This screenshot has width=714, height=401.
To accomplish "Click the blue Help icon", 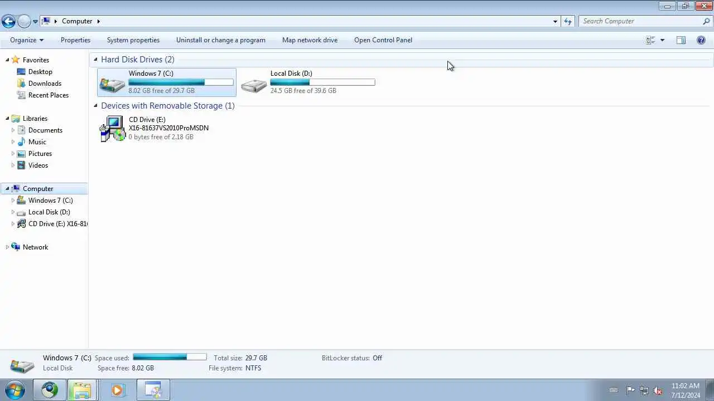I will tap(701, 40).
